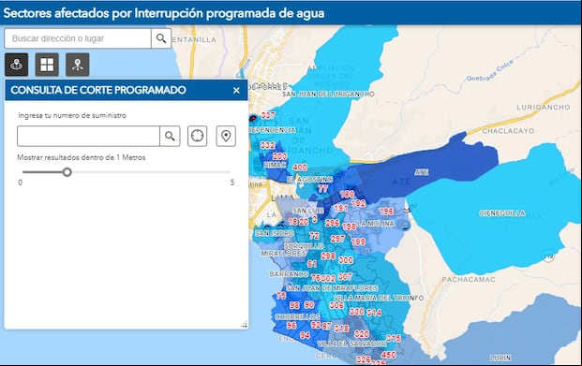This screenshot has height=366, width=582.
Task: Select sector 72 on the map
Action: pyautogui.click(x=314, y=236)
